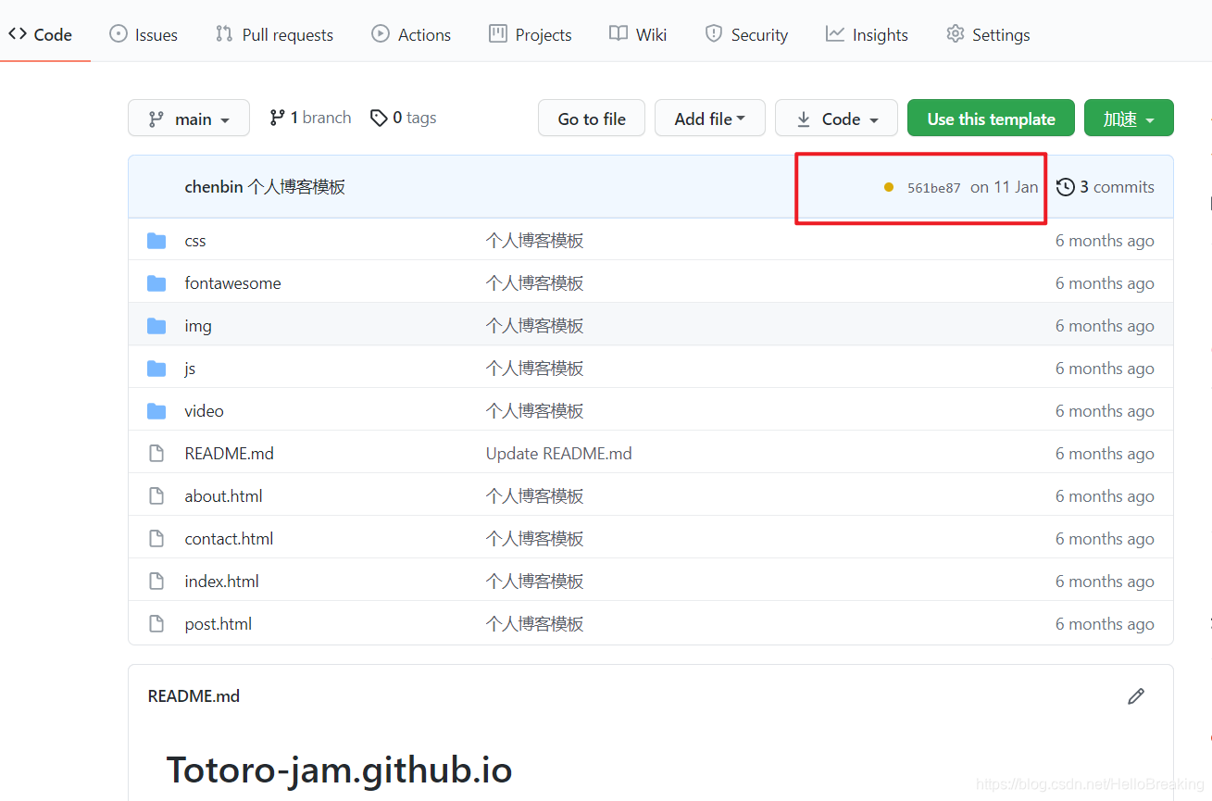
Task: Click the css folder icon
Action: (x=156, y=241)
